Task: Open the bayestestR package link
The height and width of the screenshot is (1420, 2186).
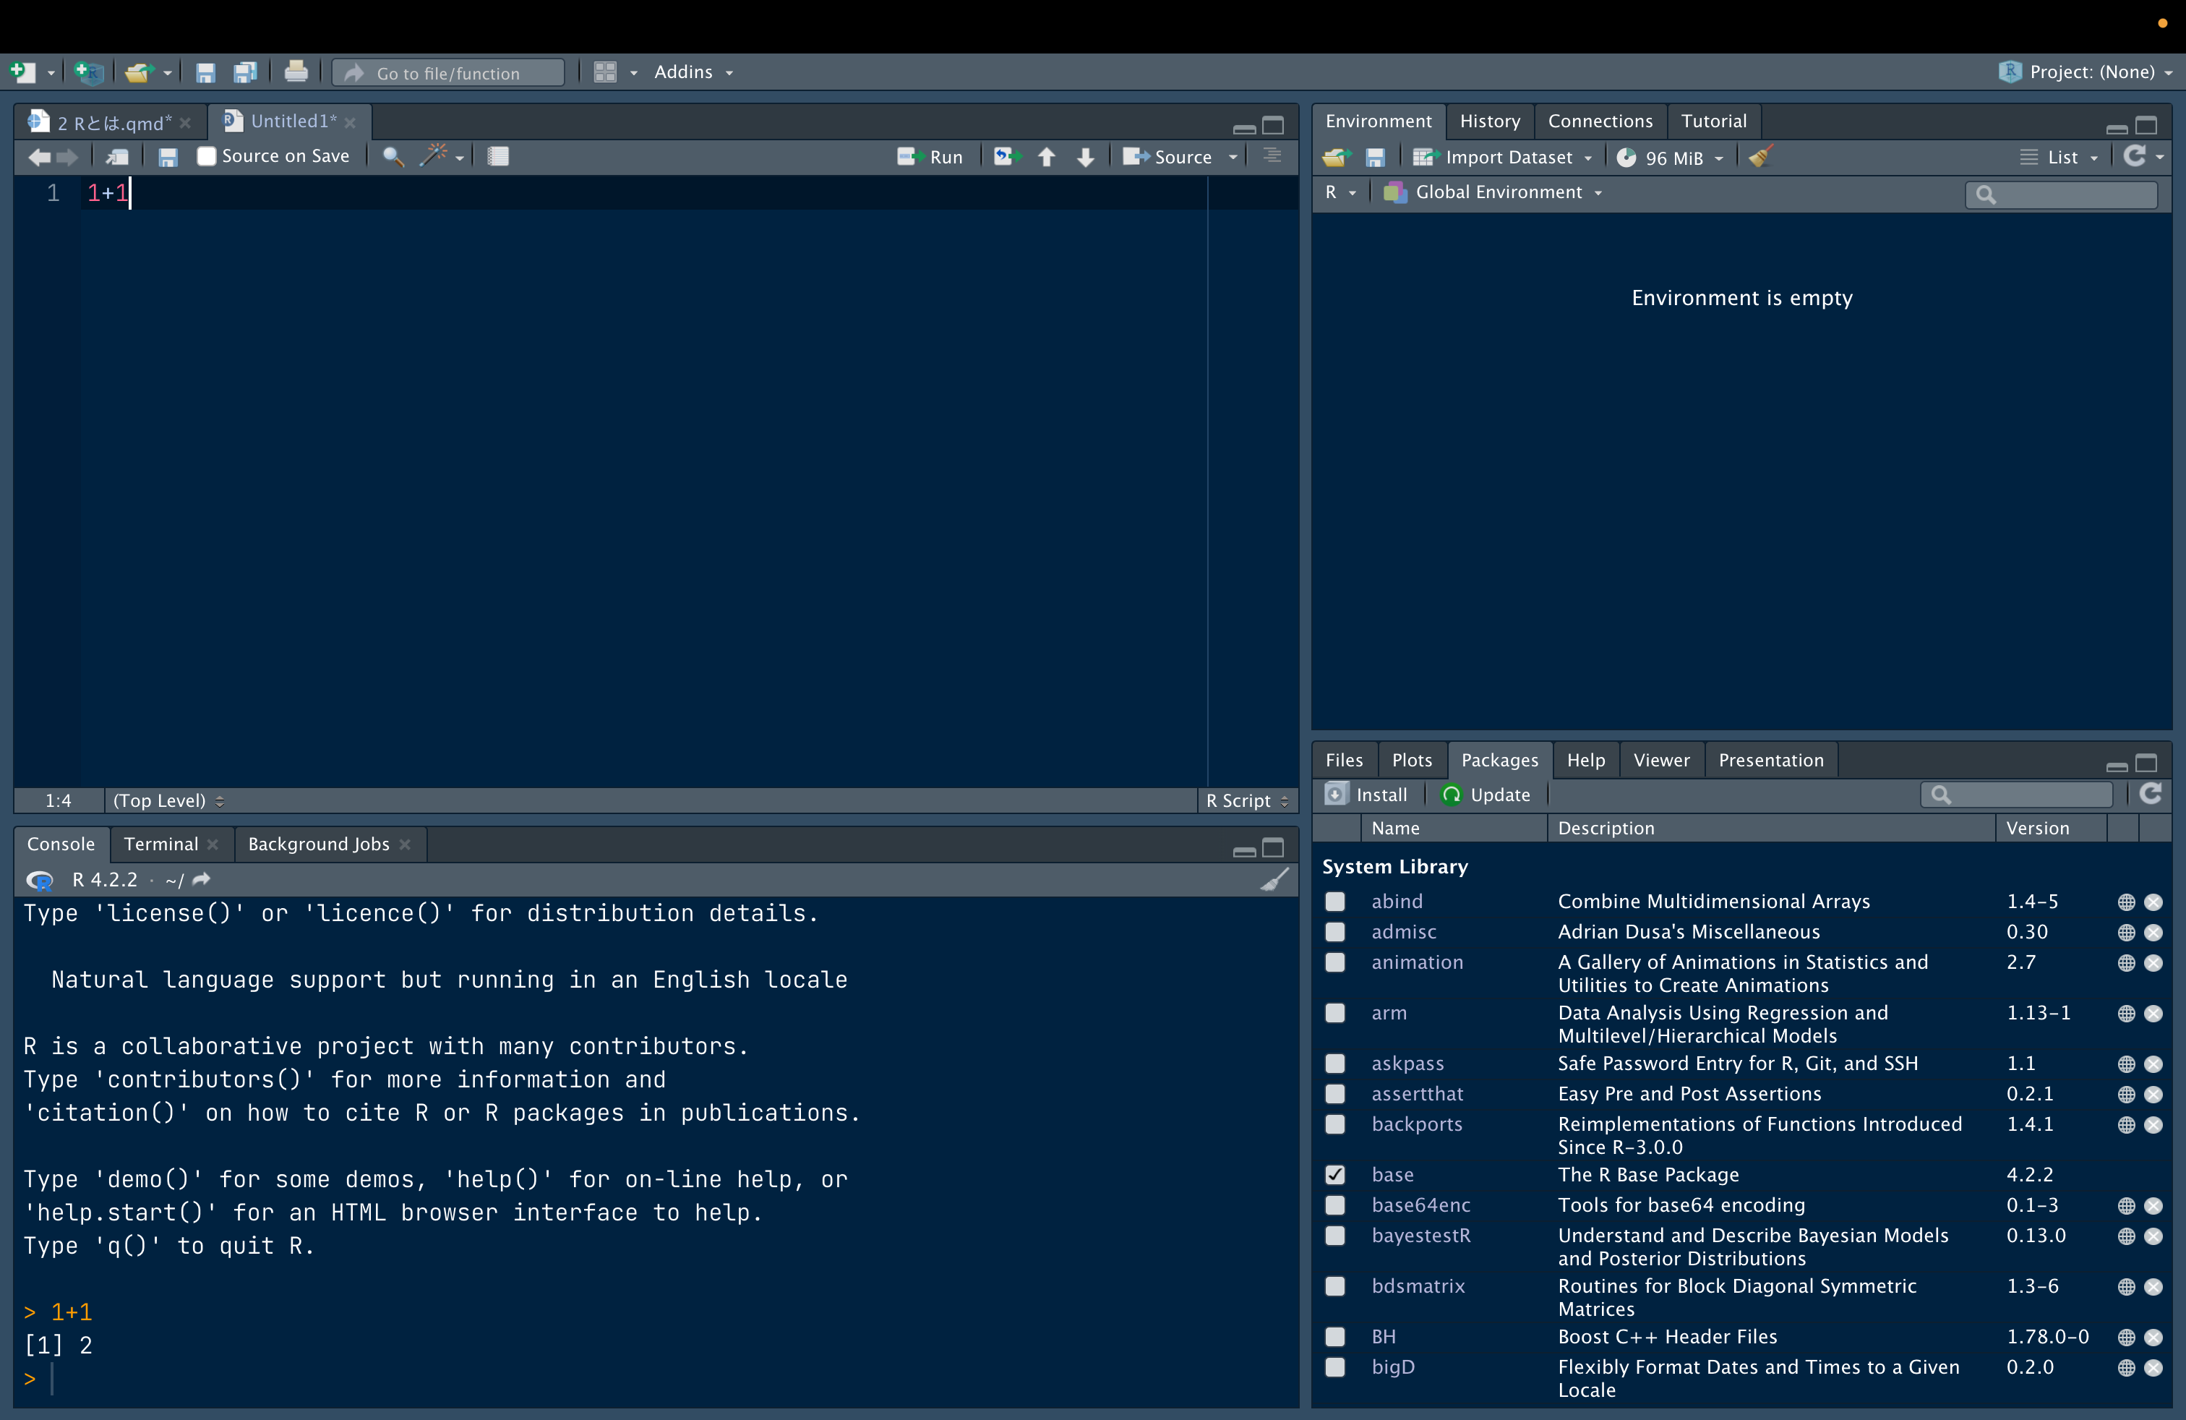Action: [x=1421, y=1236]
